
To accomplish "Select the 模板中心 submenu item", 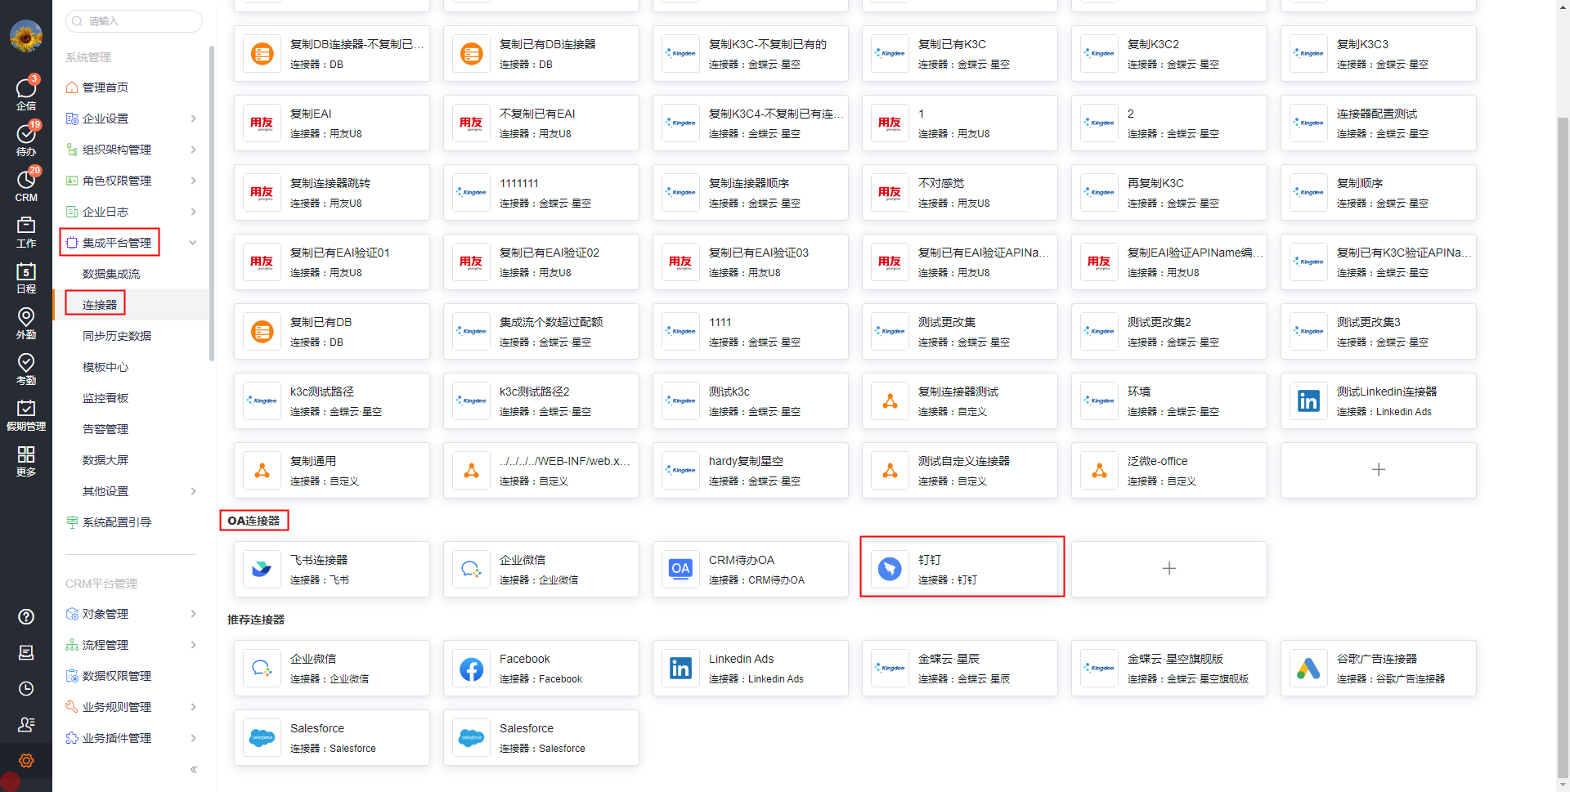I will (131, 367).
